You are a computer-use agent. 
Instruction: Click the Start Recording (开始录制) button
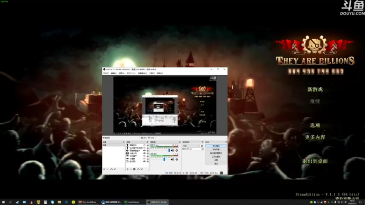click(x=216, y=149)
